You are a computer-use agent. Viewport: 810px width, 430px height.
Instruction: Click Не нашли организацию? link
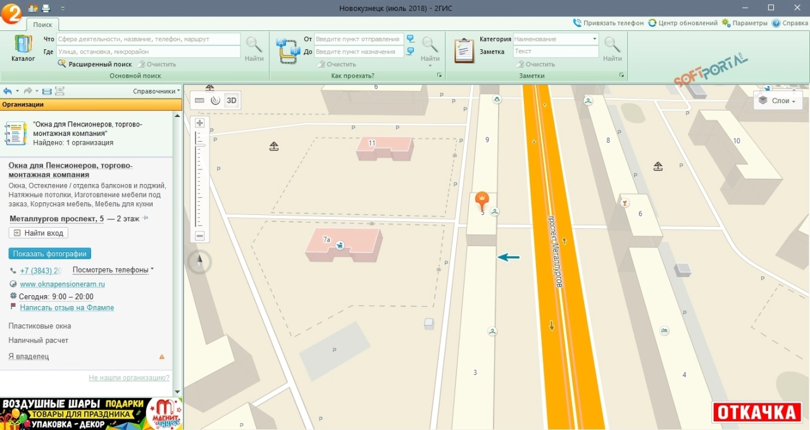coord(129,378)
